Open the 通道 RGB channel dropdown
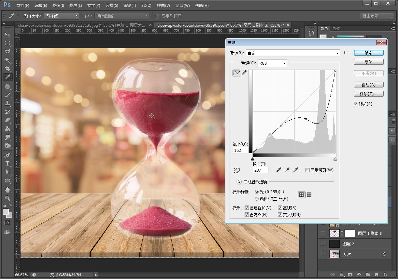 [x=272, y=63]
